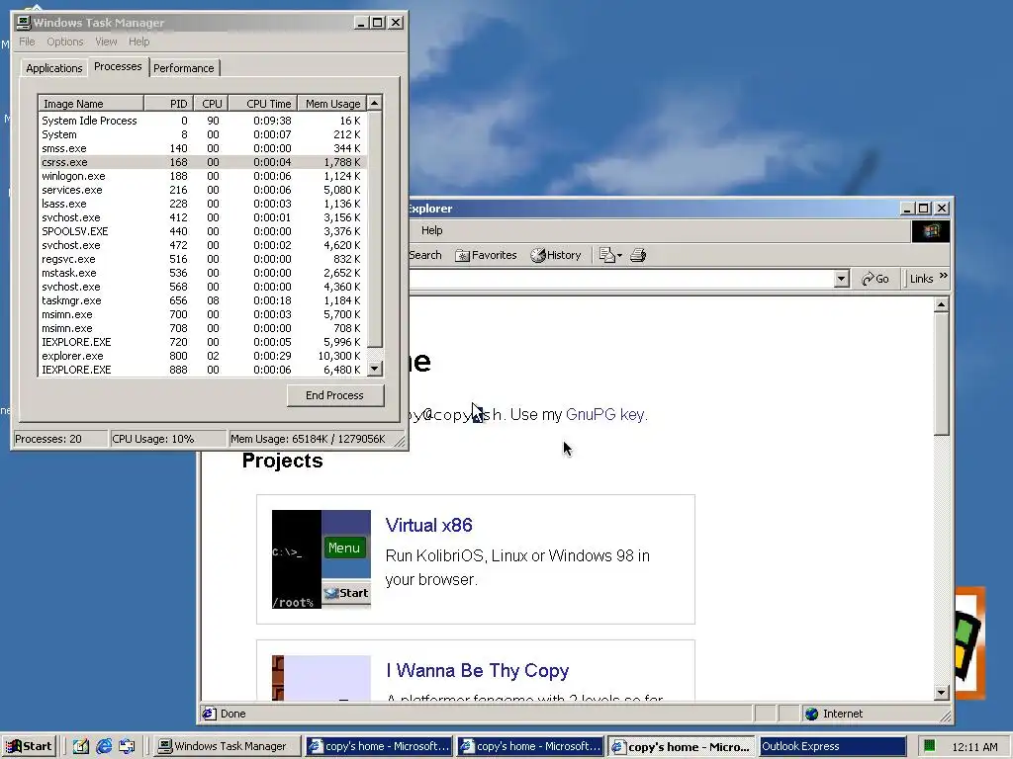Open the Options menu in Task Manager
The height and width of the screenshot is (759, 1013).
(x=64, y=42)
